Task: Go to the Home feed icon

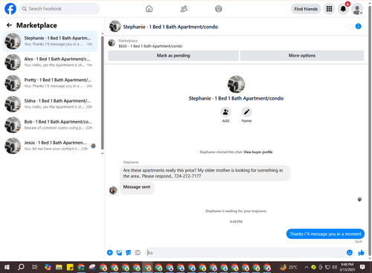Action: (x=149, y=9)
